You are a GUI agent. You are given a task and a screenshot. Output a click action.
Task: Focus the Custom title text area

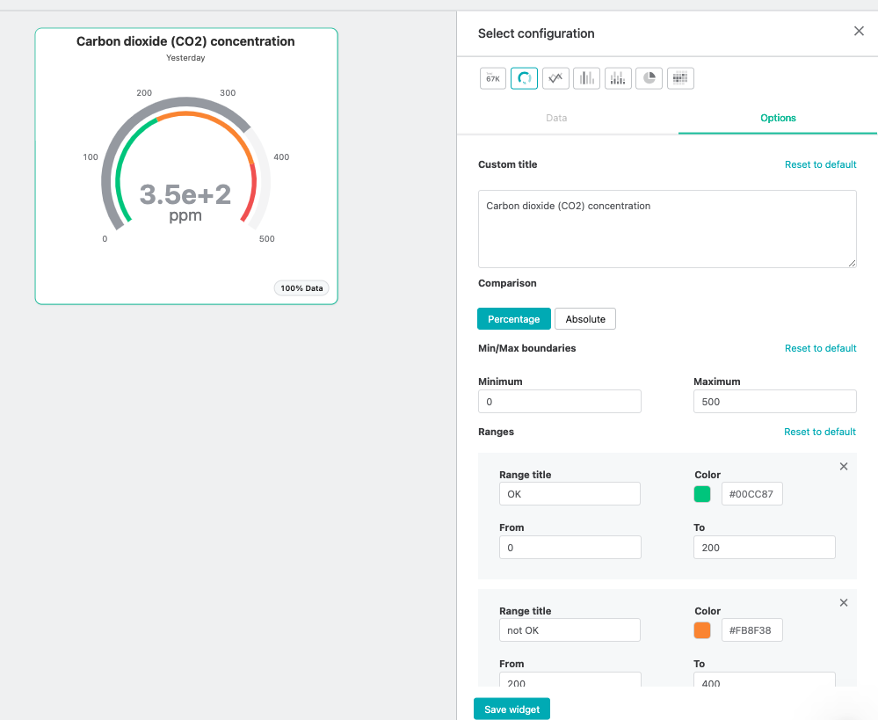(667, 229)
